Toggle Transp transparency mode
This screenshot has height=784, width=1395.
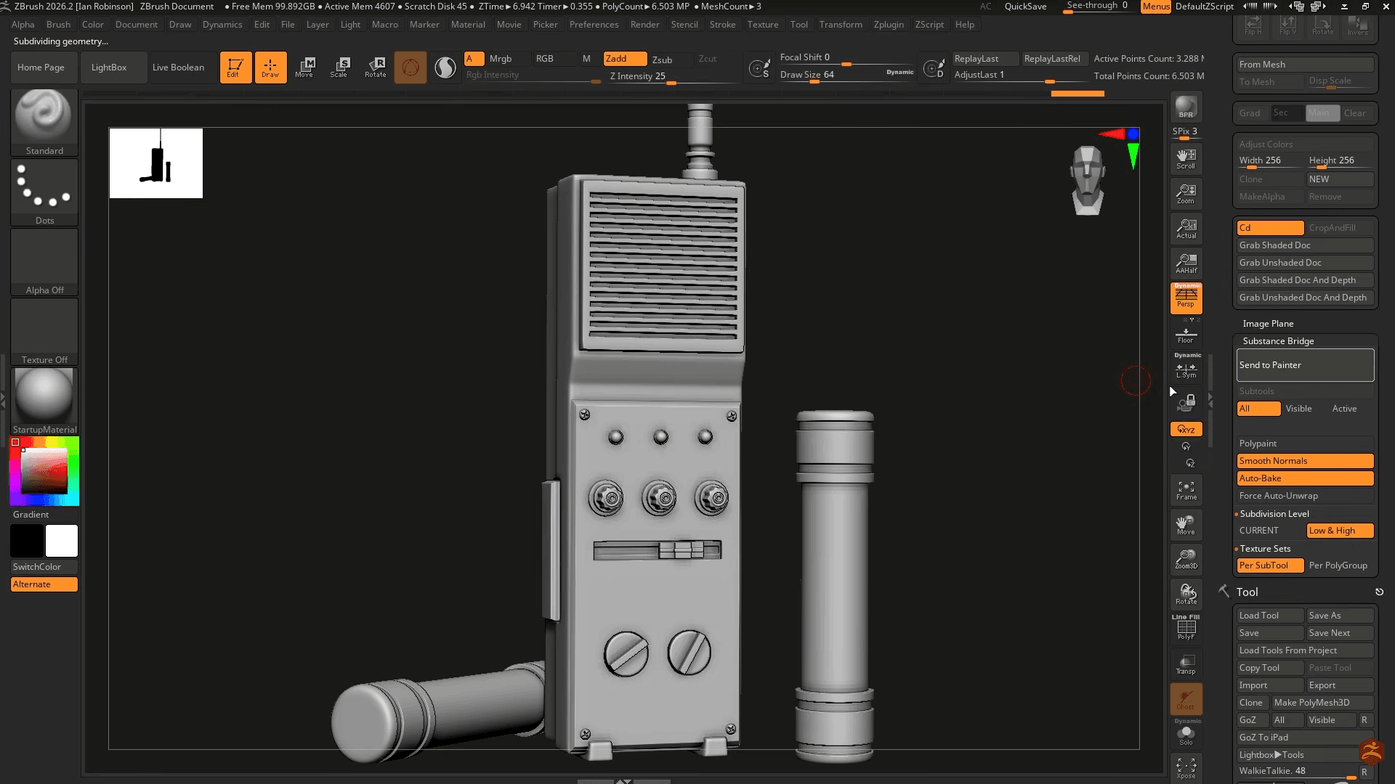(x=1186, y=664)
